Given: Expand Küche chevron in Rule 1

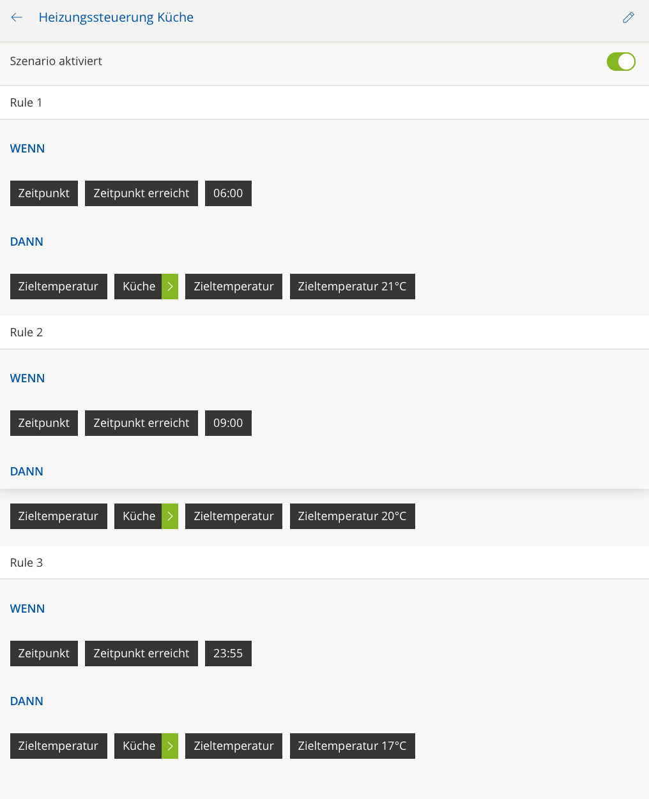Looking at the screenshot, I should tap(170, 287).
